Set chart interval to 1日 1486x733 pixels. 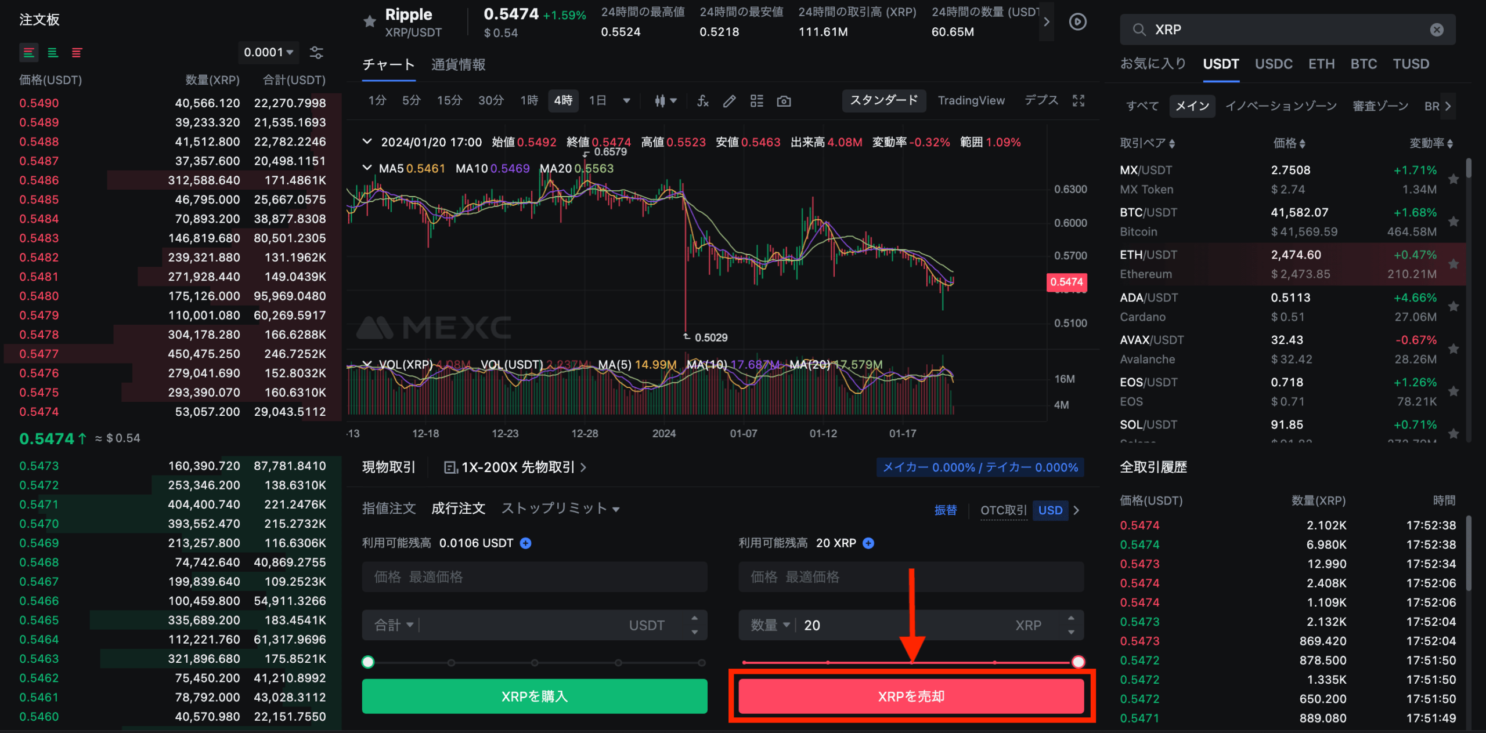(598, 101)
